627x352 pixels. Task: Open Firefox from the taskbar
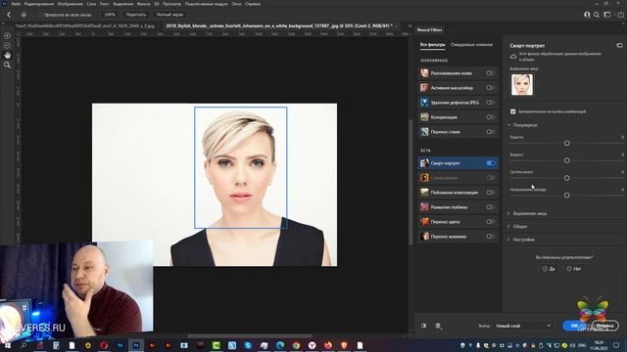point(328,345)
